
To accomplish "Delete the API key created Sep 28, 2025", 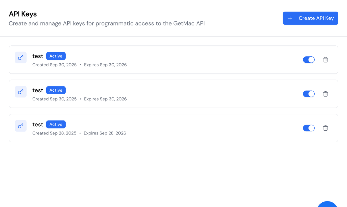I will [x=325, y=128].
